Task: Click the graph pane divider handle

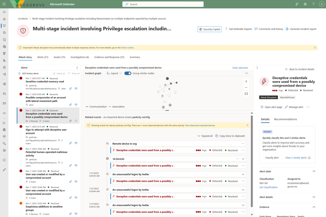Action: (x=167, y=110)
